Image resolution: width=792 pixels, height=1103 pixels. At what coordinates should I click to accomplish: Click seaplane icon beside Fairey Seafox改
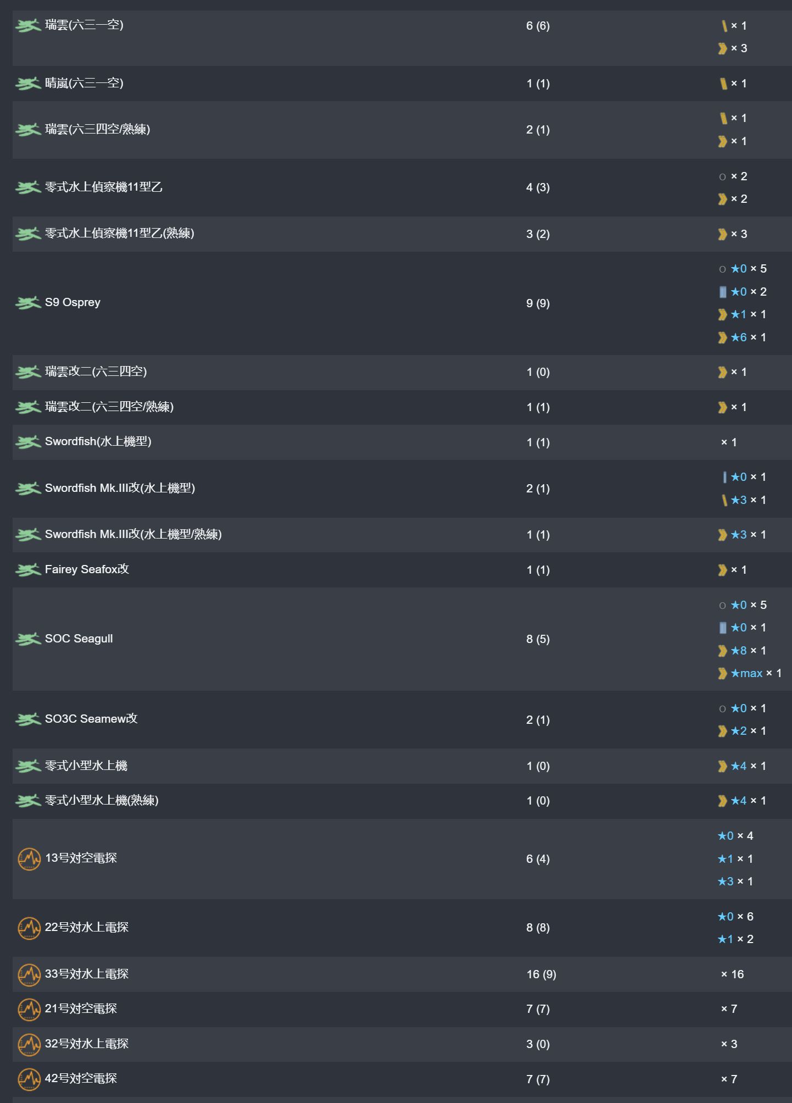pos(27,570)
